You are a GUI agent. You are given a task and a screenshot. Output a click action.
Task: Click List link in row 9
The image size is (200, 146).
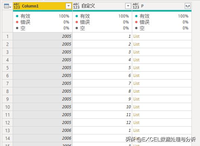tap(136, 99)
